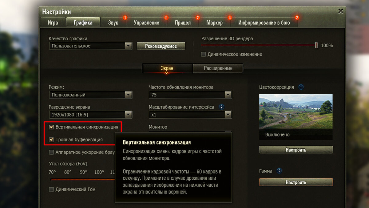369x208 pixels.
Task: Click the info icon beside Масштабирование интерфейса
Action: point(221,107)
